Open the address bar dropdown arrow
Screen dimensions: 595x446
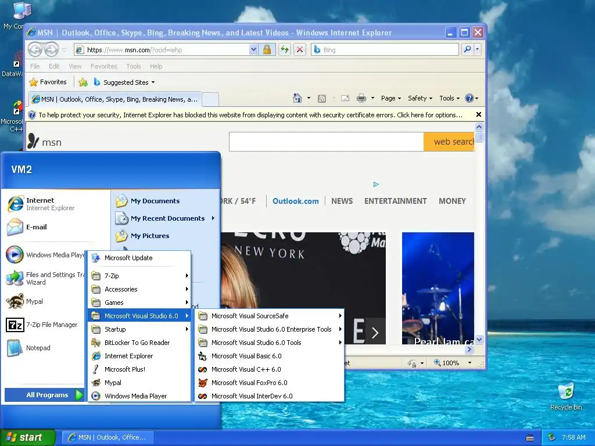click(x=253, y=50)
